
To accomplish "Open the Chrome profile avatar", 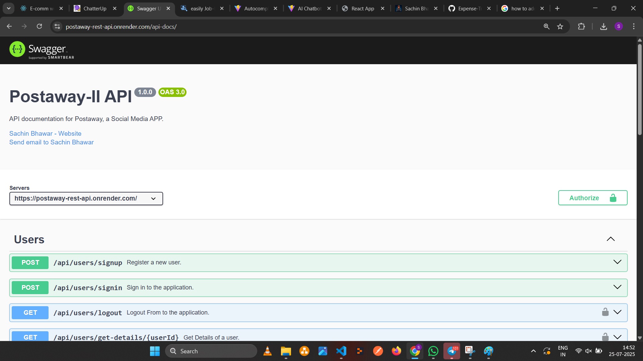I will point(619,26).
